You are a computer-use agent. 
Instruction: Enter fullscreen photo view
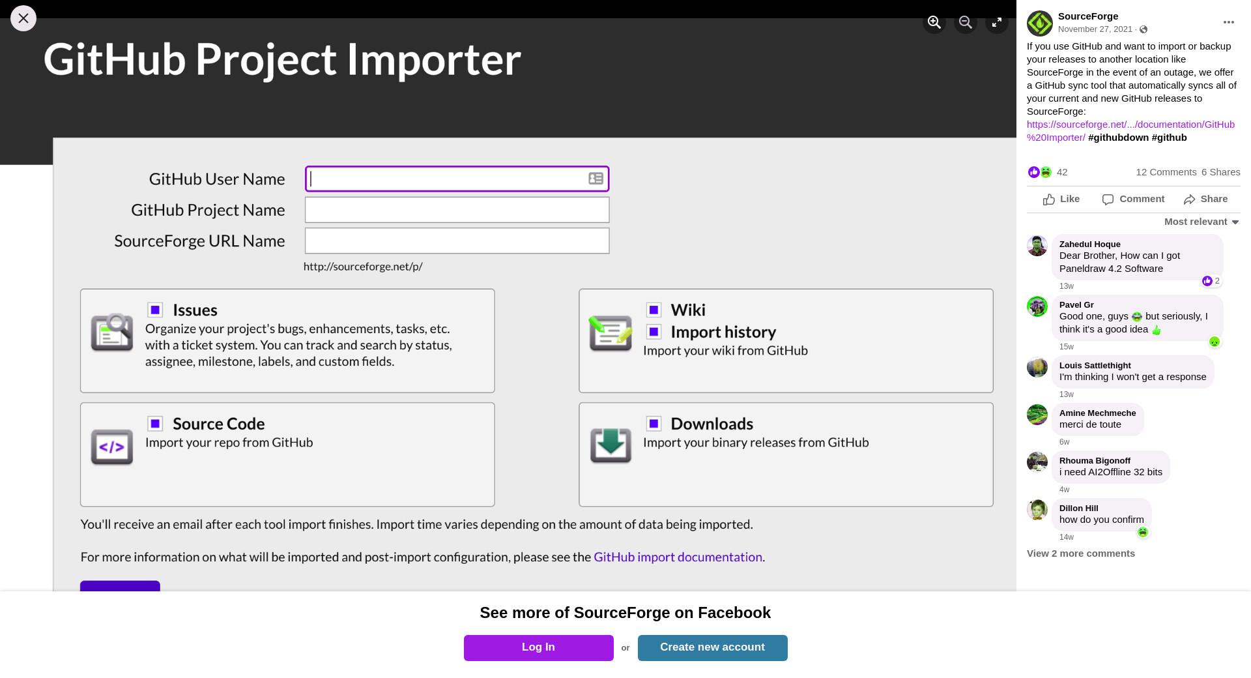point(996,22)
